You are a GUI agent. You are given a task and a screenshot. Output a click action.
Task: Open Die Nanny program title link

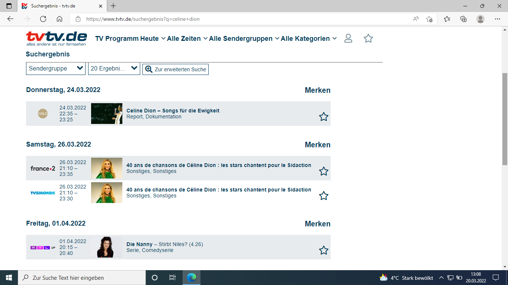(139, 244)
